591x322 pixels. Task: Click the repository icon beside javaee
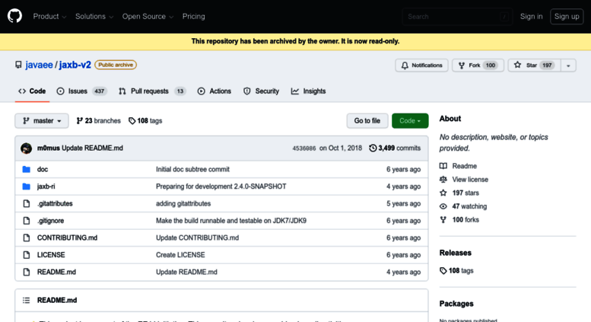(x=18, y=65)
